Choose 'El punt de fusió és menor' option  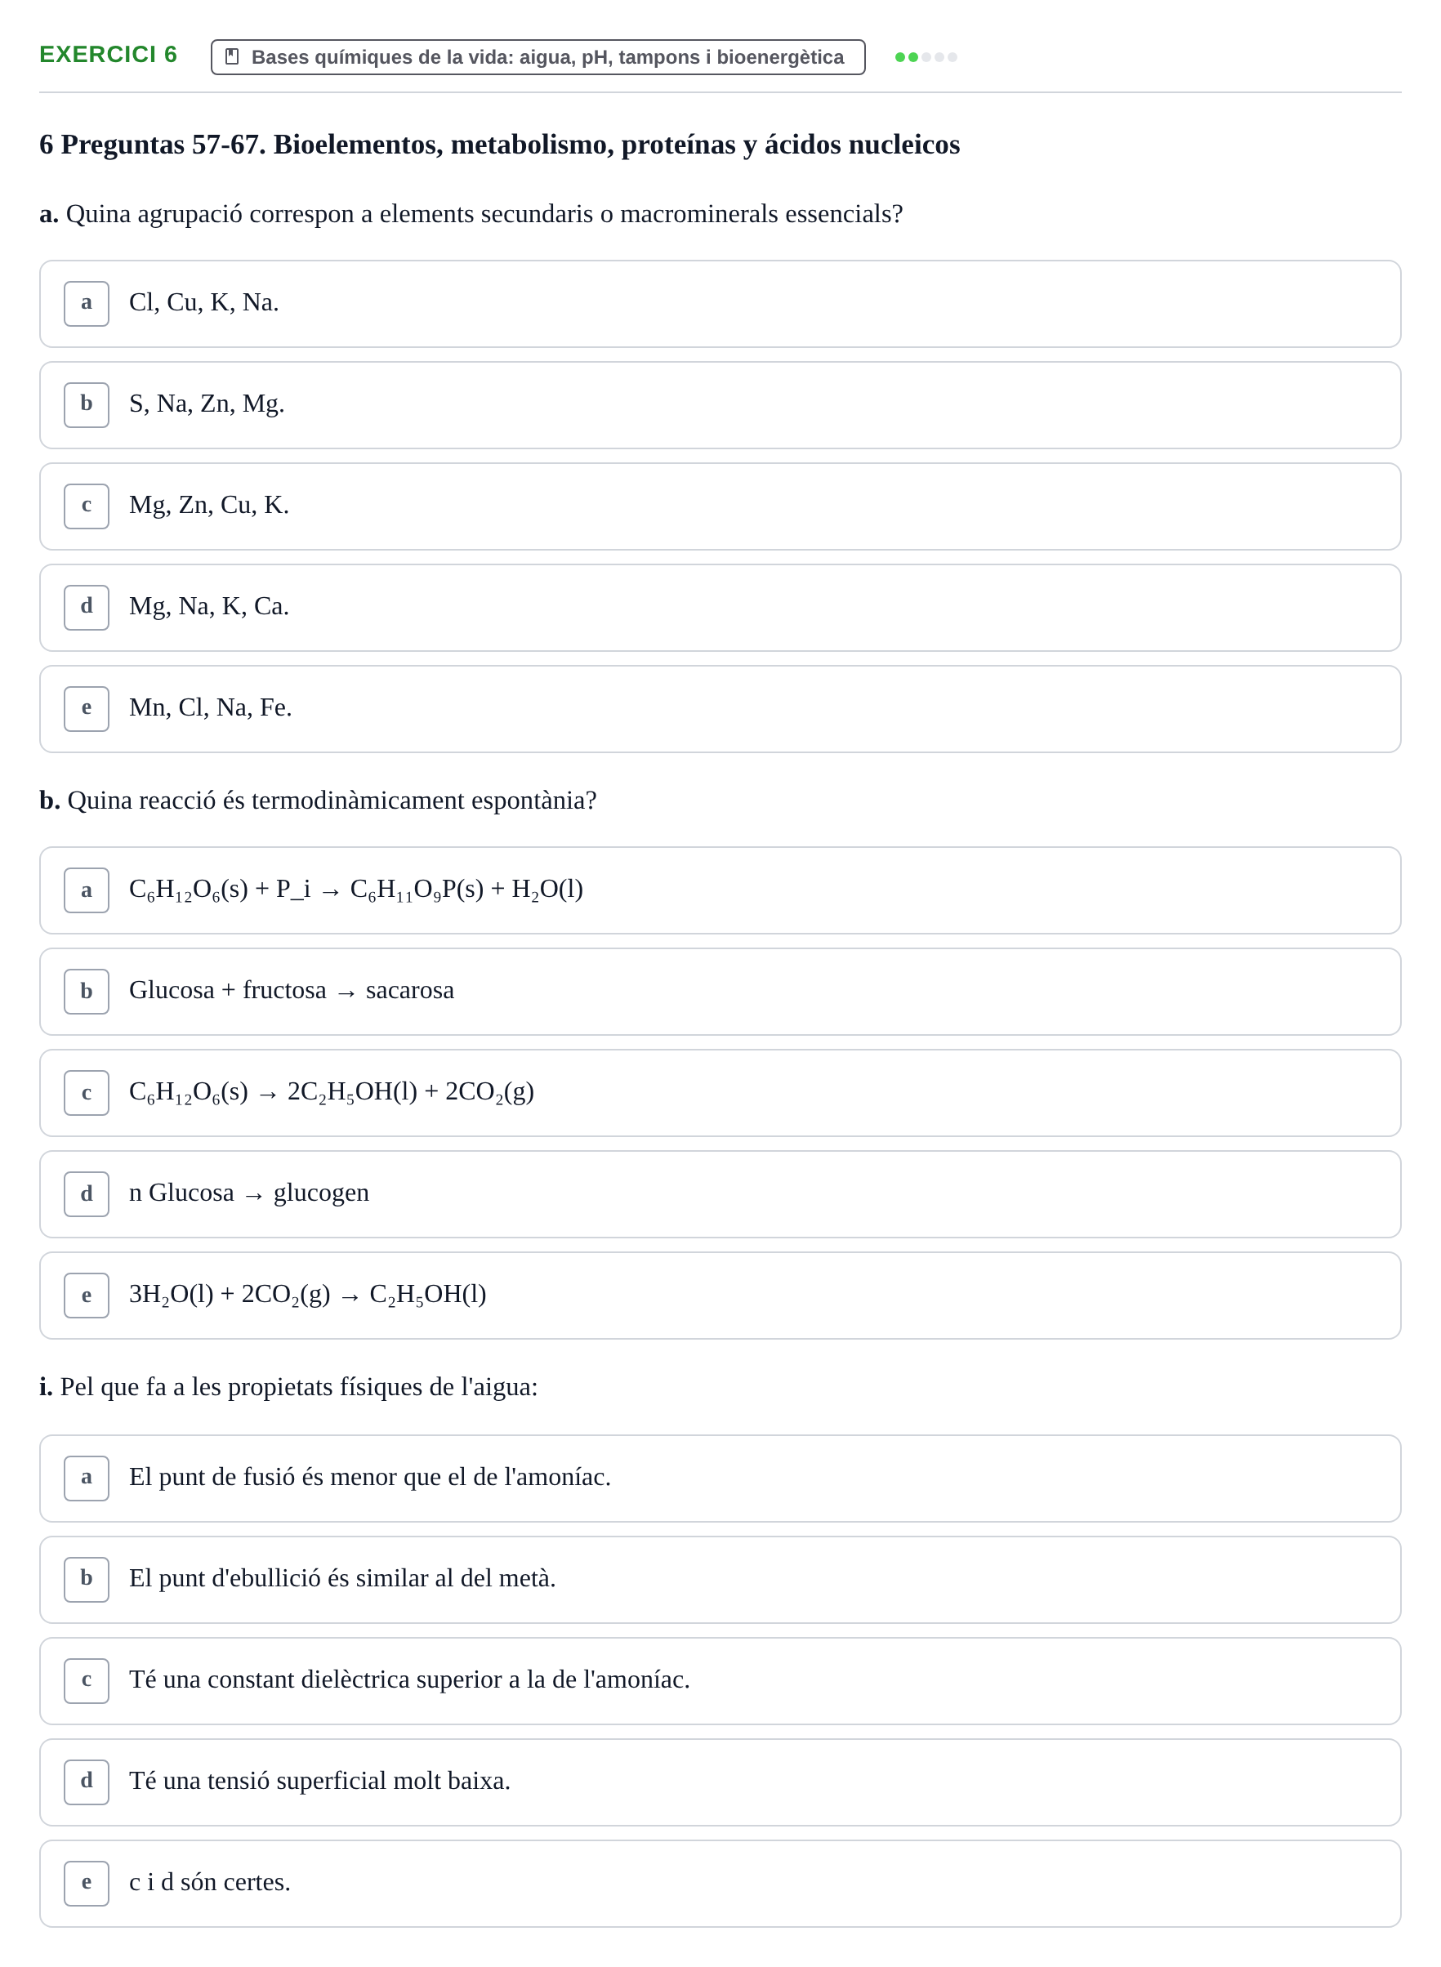coord(720,1478)
